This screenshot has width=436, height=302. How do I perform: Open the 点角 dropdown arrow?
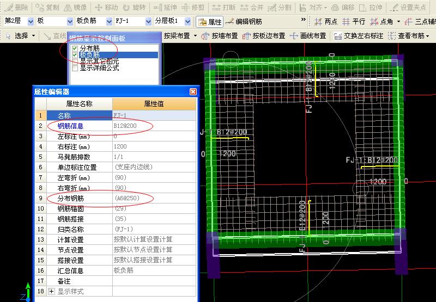tap(398, 22)
